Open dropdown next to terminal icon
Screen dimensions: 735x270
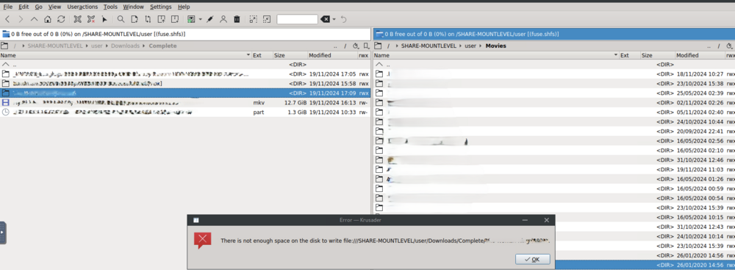click(x=200, y=19)
